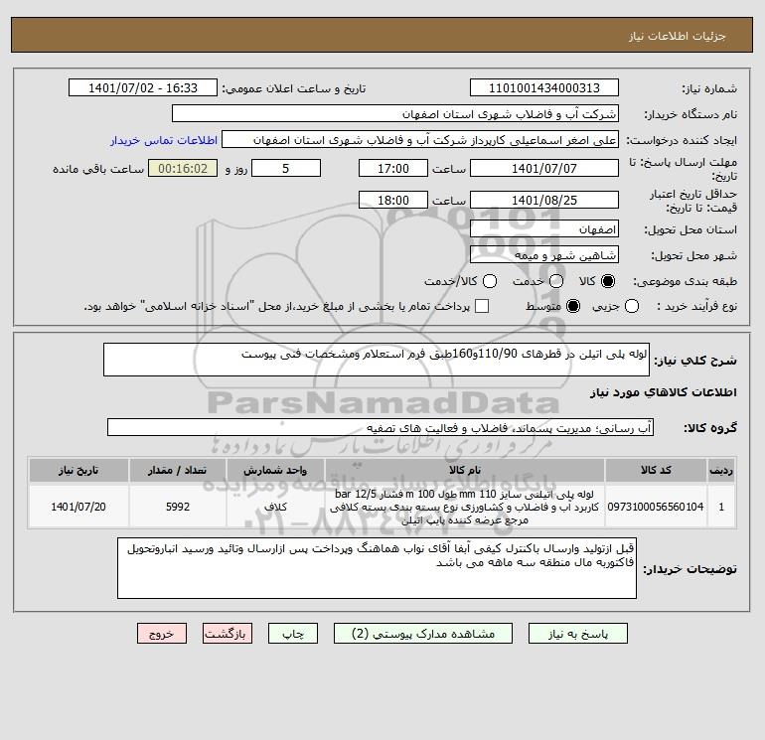The image size is (765, 740).
Task: Click the price validity date 1401/08/25 field
Action: [544, 200]
